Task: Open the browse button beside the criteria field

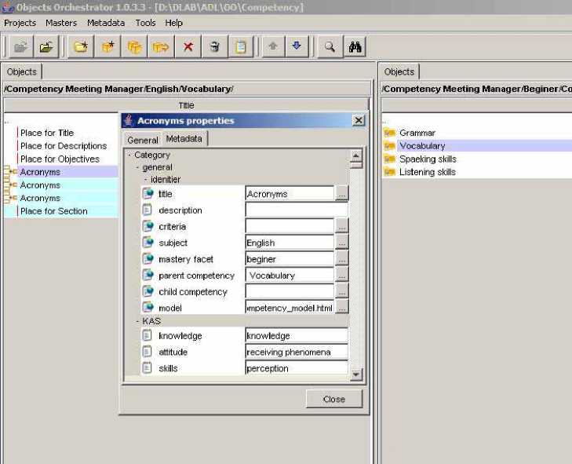Action: pos(341,226)
